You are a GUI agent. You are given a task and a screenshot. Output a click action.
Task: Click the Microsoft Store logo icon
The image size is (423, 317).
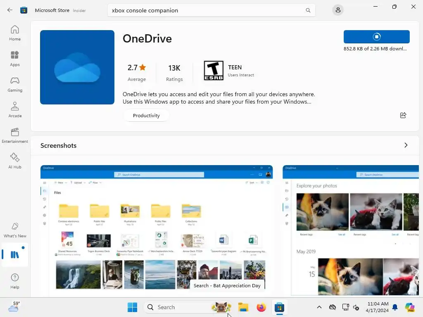pos(24,10)
